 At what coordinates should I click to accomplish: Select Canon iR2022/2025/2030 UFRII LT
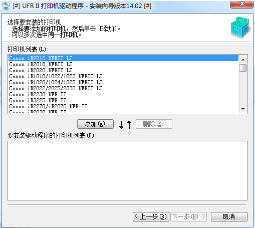click(x=123, y=88)
